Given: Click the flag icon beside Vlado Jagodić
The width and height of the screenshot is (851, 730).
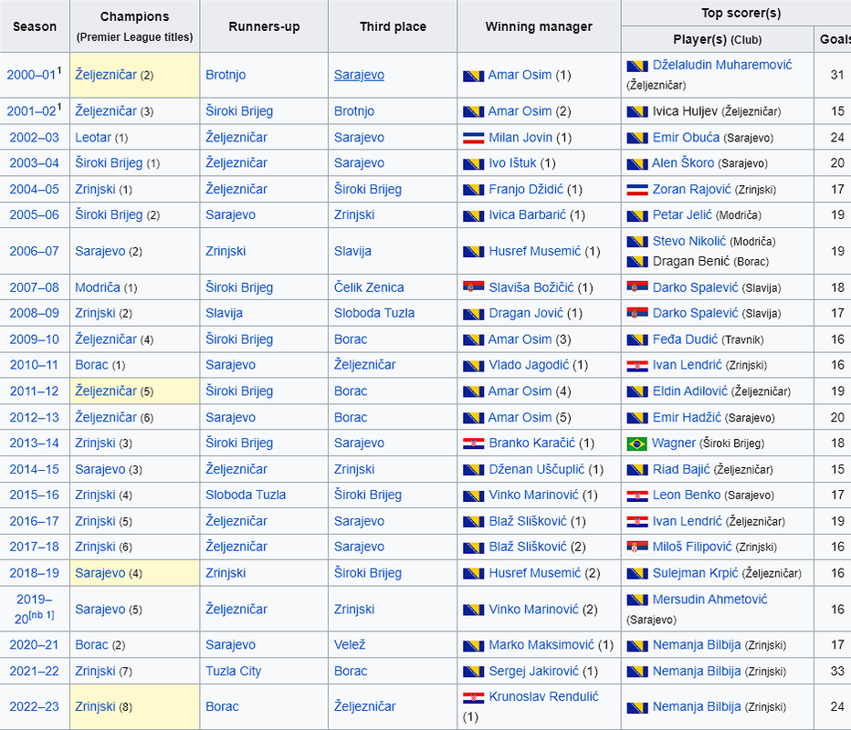Looking at the screenshot, I should [x=473, y=366].
